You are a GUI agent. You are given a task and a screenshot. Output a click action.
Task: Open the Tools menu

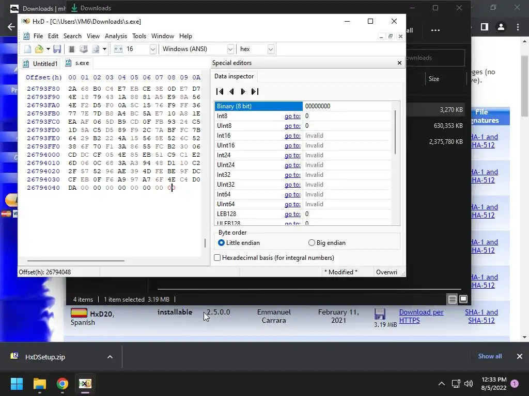tap(139, 36)
